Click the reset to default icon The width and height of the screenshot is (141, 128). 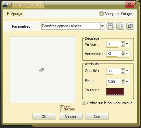point(130,26)
